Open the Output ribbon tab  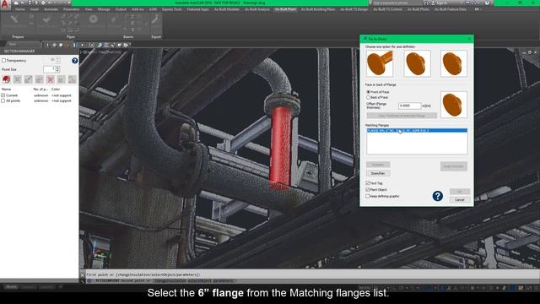(x=121, y=9)
